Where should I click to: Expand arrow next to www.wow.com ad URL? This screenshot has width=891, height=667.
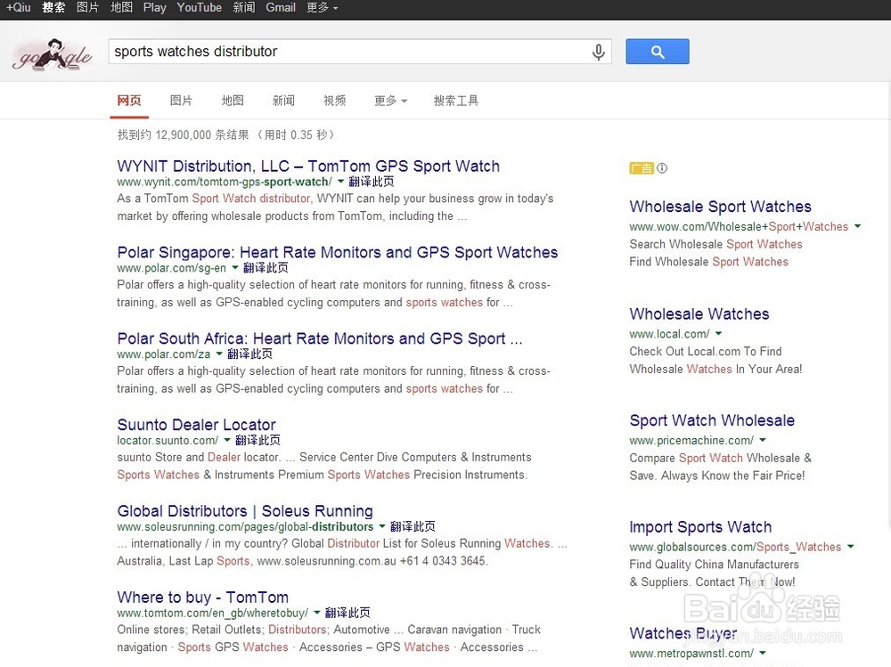[x=857, y=226]
